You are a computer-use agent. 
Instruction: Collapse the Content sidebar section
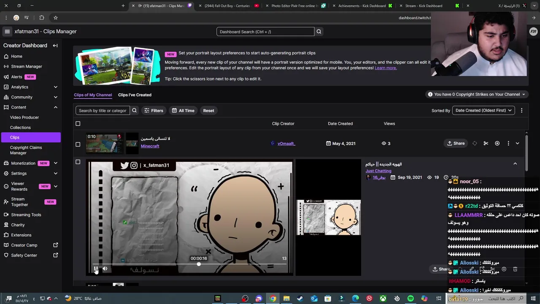pyautogui.click(x=55, y=107)
